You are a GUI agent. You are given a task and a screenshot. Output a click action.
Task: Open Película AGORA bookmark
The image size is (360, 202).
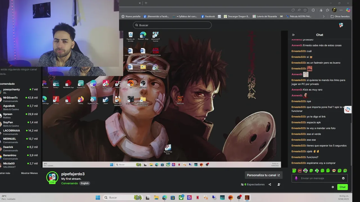coord(298,17)
